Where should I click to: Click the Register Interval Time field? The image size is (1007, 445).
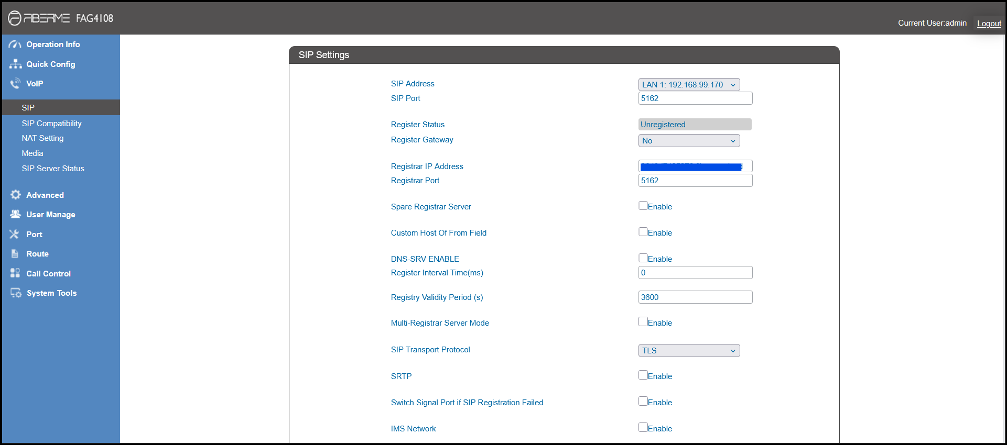(x=695, y=273)
